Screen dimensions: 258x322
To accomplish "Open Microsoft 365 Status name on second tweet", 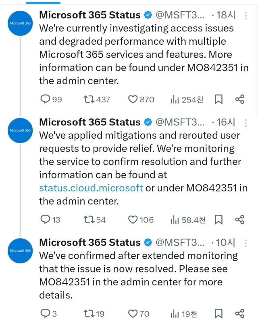I will click(x=89, y=122).
